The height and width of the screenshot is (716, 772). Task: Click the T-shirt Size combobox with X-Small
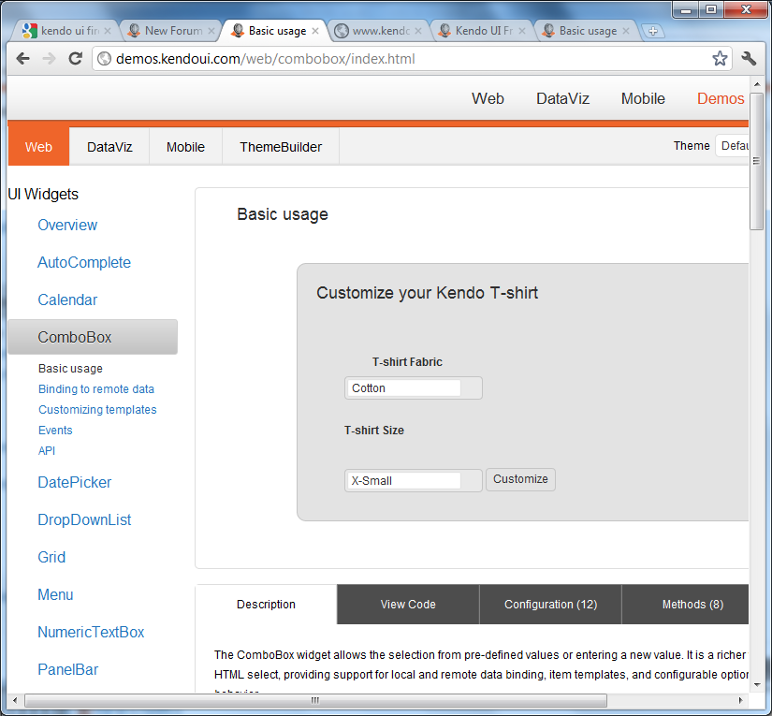(413, 481)
